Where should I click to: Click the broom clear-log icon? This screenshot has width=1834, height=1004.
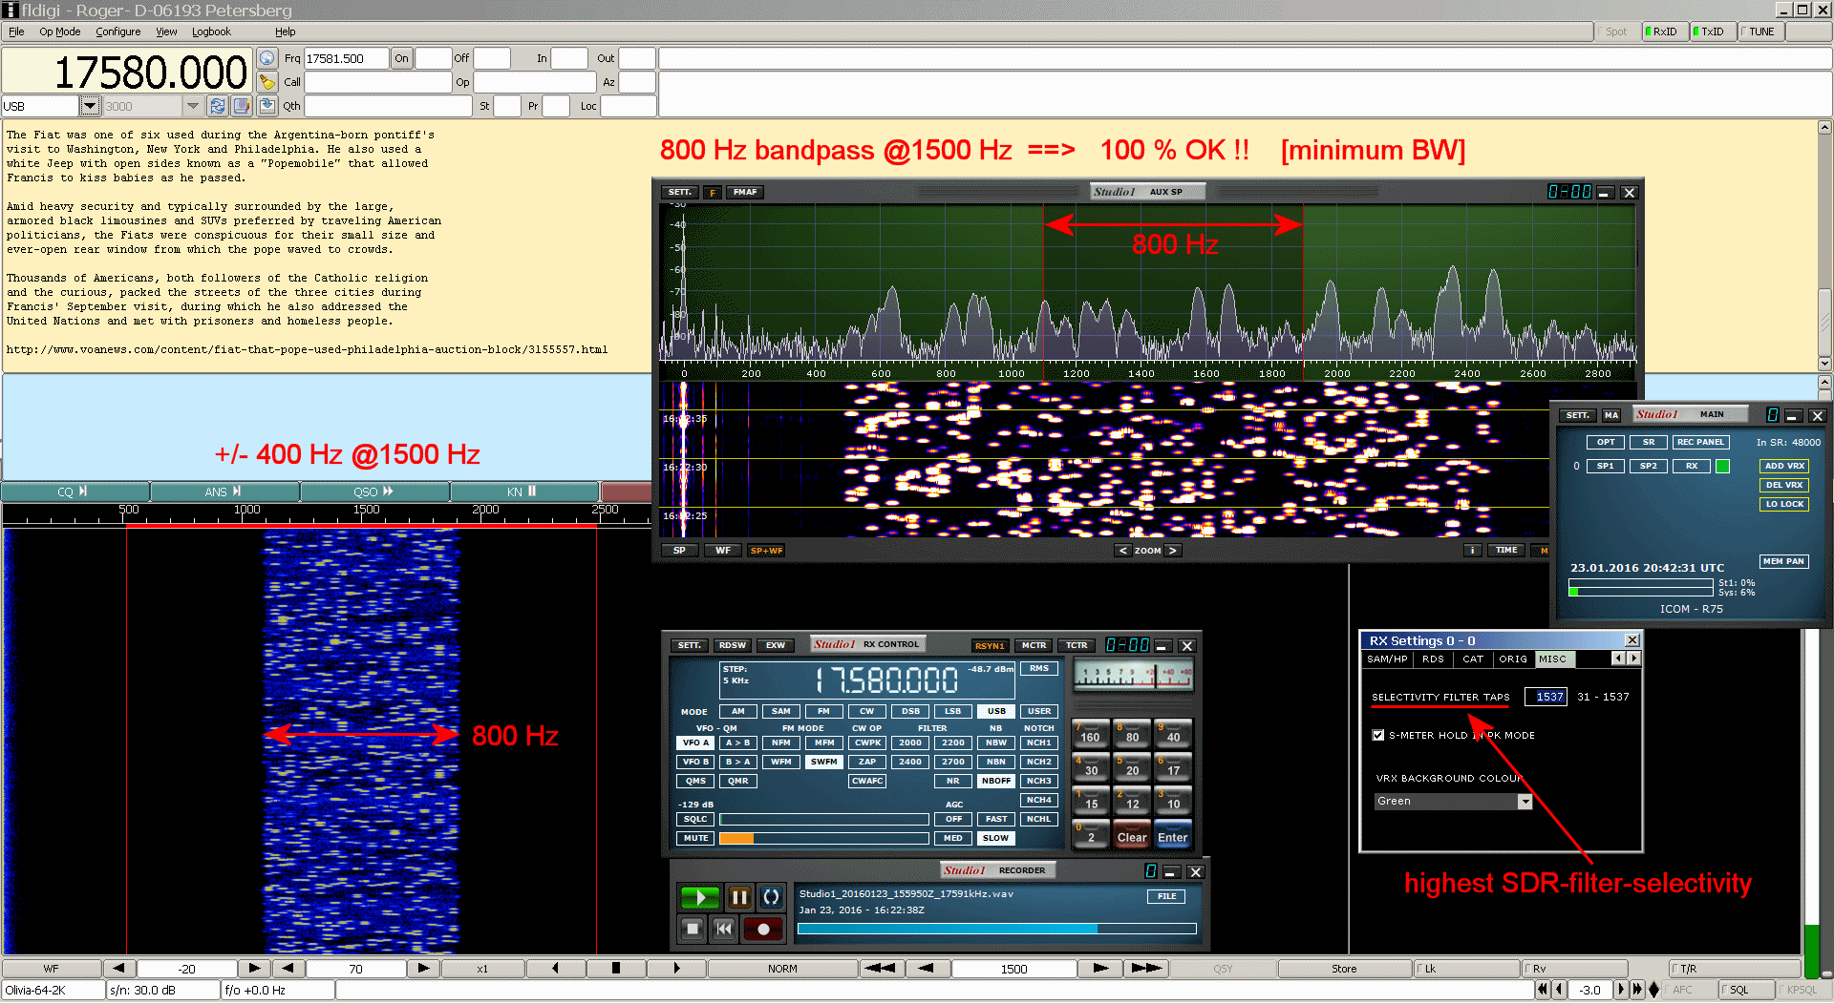coord(267,82)
